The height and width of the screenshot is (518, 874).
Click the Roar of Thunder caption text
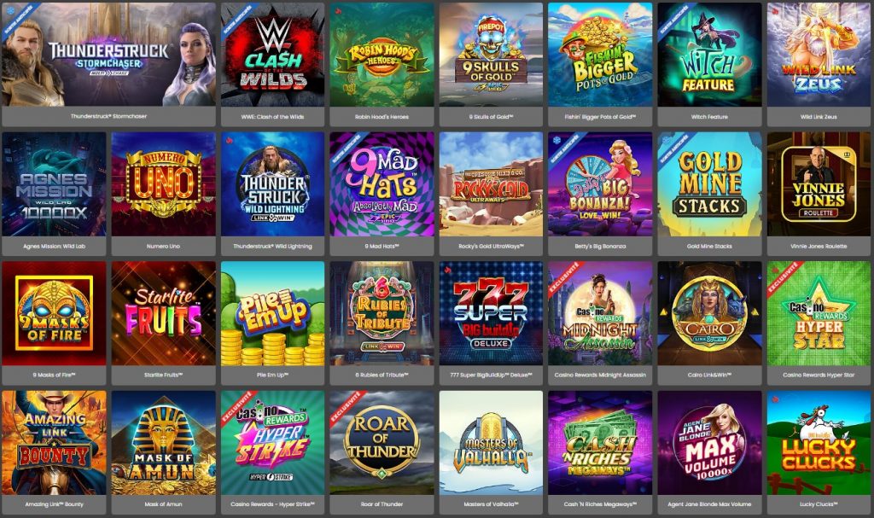tap(382, 504)
